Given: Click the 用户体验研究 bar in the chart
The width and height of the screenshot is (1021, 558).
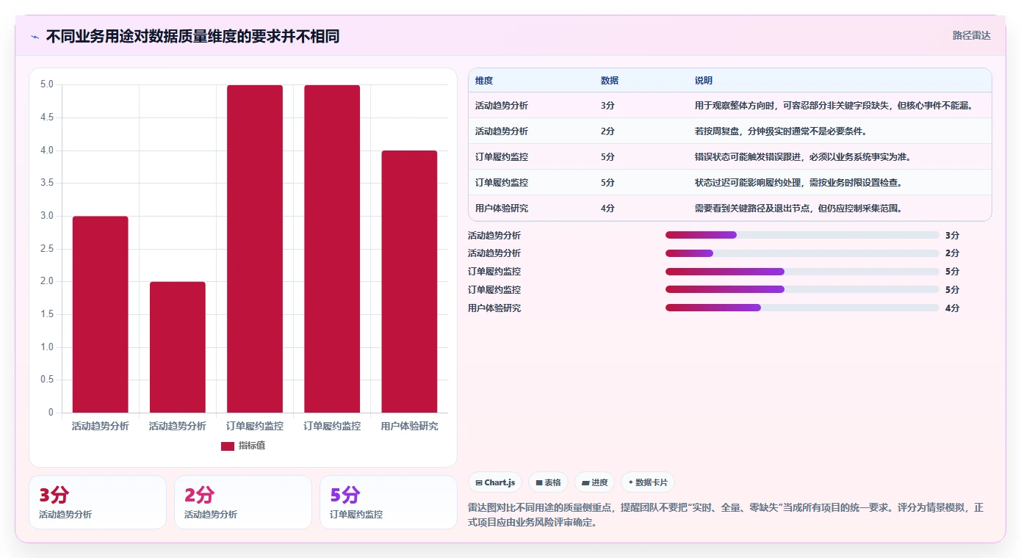Looking at the screenshot, I should click(x=409, y=281).
